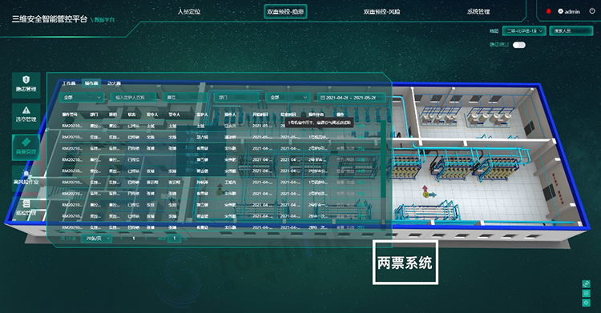The image size is (601, 313).
Task: Expand the map floor selection dropdown
Action: pyautogui.click(x=524, y=30)
